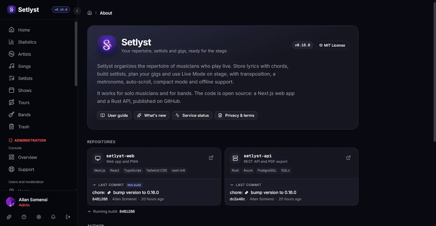The width and height of the screenshot is (436, 226).
Task: Open the setlyst-web repository via its external link icon
Action: (211, 158)
